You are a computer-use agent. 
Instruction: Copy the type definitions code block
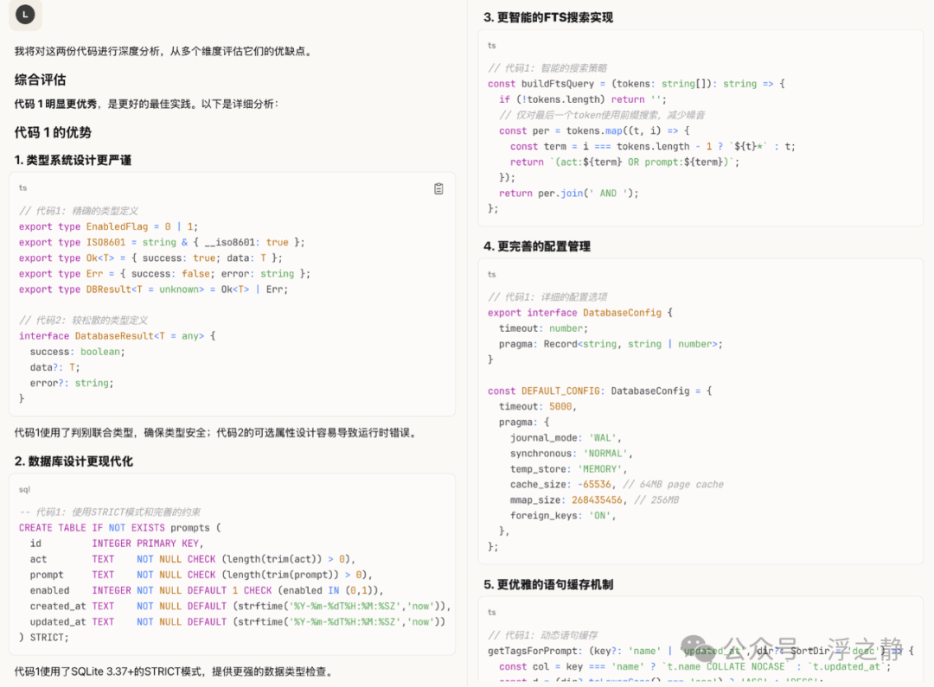coord(438,188)
